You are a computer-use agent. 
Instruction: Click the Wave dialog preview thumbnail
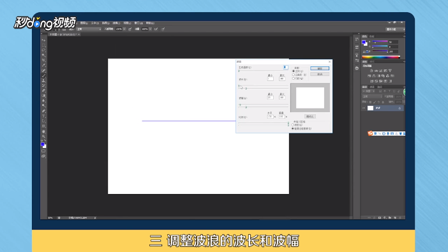pos(310,98)
